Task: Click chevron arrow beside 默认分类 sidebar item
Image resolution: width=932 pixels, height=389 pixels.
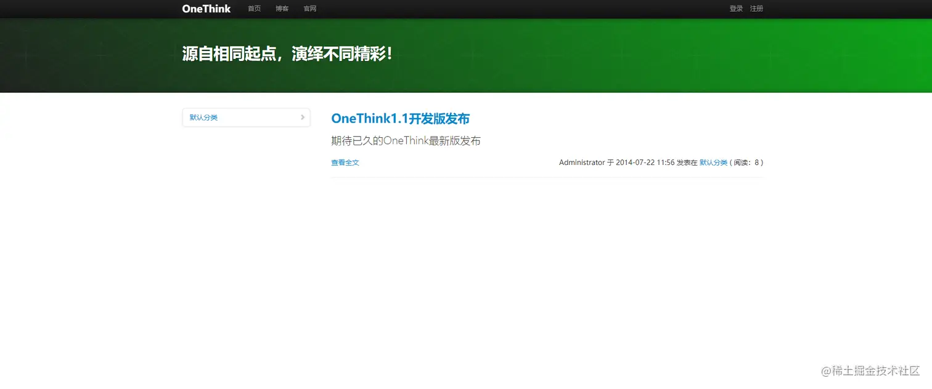Action: pyautogui.click(x=303, y=117)
